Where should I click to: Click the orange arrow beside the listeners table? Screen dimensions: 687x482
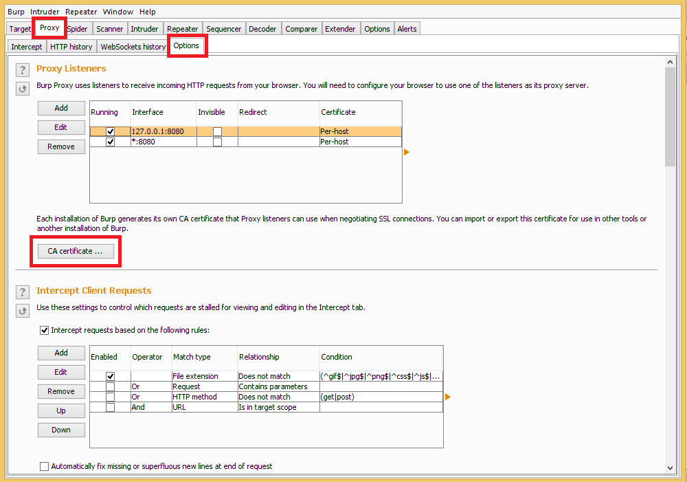[406, 152]
